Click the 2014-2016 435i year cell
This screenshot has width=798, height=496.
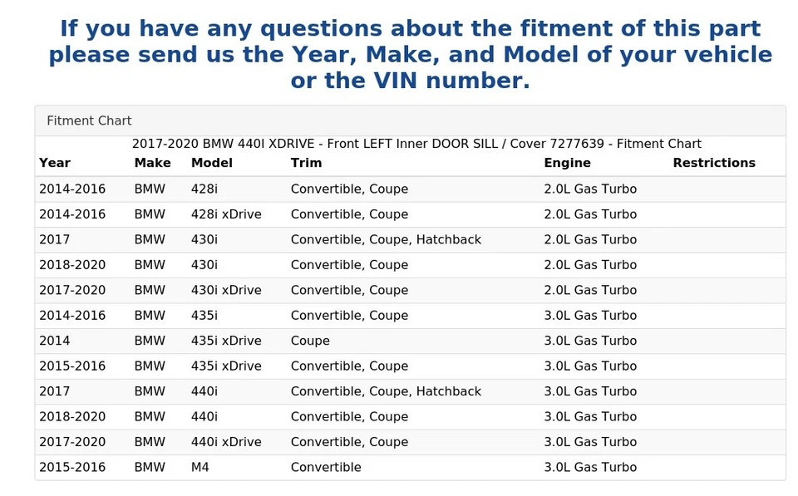tap(72, 316)
